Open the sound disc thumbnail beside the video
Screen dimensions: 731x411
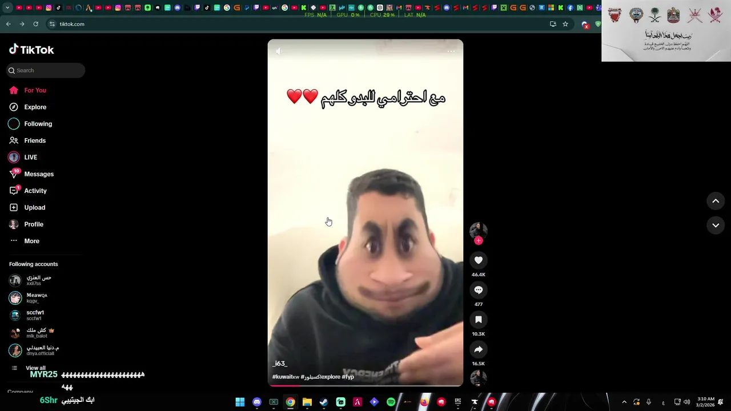click(x=479, y=378)
